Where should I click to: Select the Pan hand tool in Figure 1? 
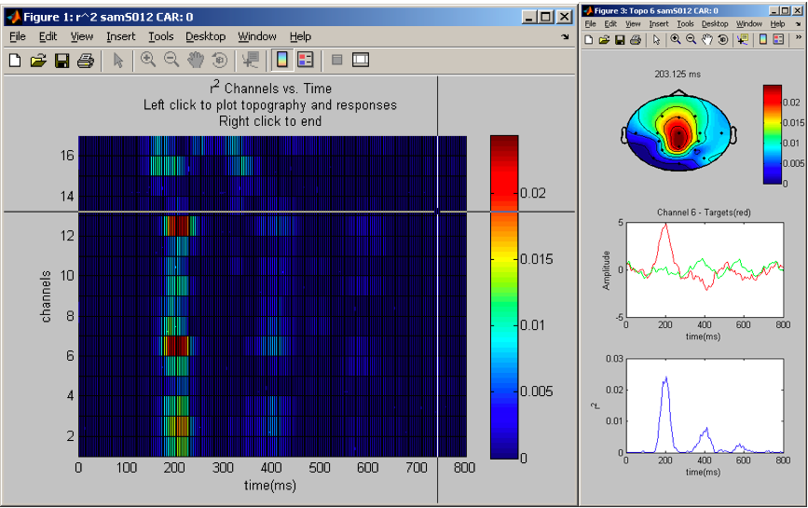[x=196, y=61]
